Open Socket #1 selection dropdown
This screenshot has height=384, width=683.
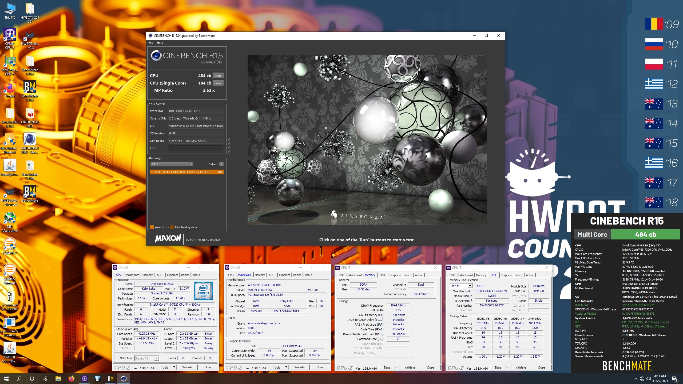146,358
